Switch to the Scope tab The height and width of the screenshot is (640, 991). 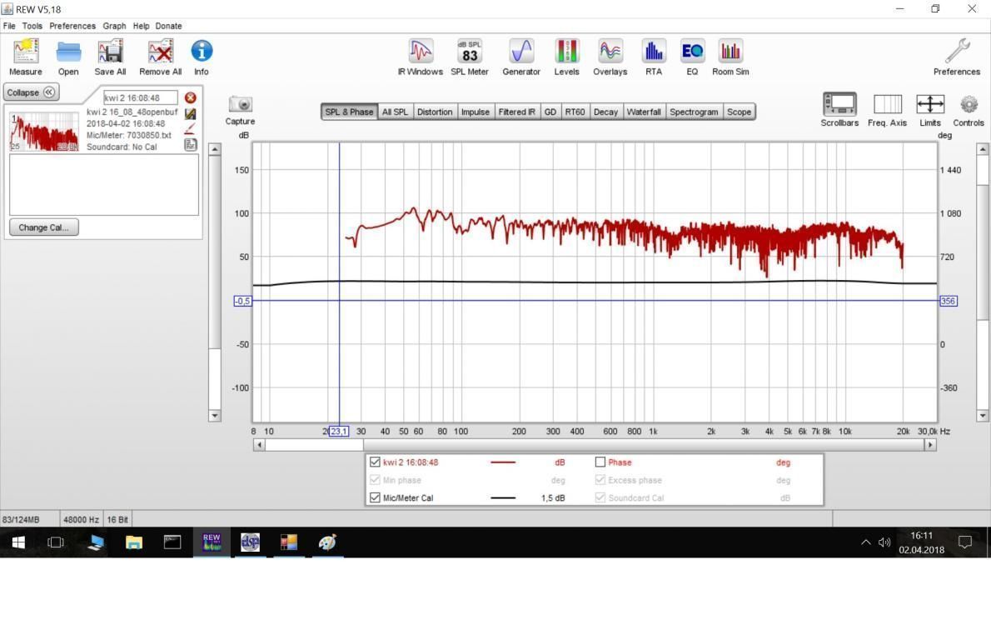739,112
